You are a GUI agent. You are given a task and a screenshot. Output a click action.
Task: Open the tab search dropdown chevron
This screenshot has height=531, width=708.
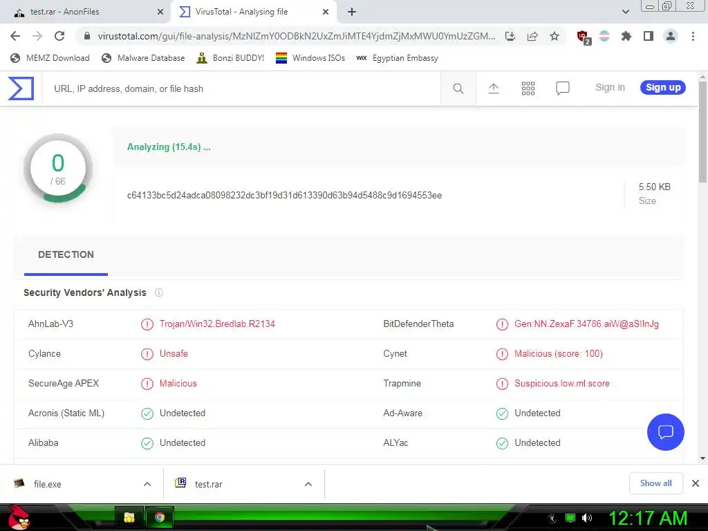pyautogui.click(x=625, y=12)
